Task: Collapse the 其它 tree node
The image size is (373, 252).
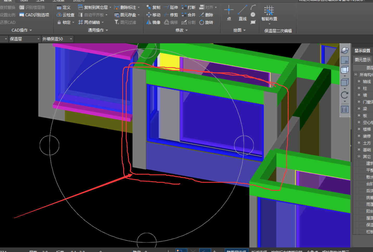Action: (359, 156)
